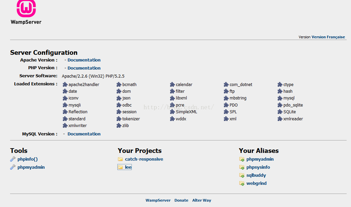Click the SQLite extension name
The width and height of the screenshot is (351, 207).
click(x=289, y=112)
